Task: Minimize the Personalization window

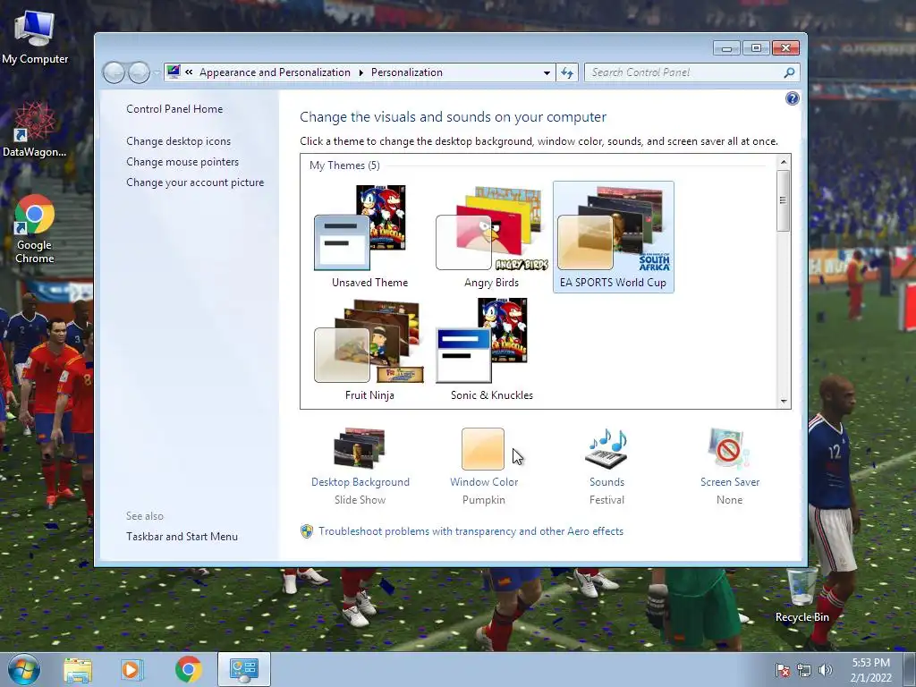Action: click(726, 48)
